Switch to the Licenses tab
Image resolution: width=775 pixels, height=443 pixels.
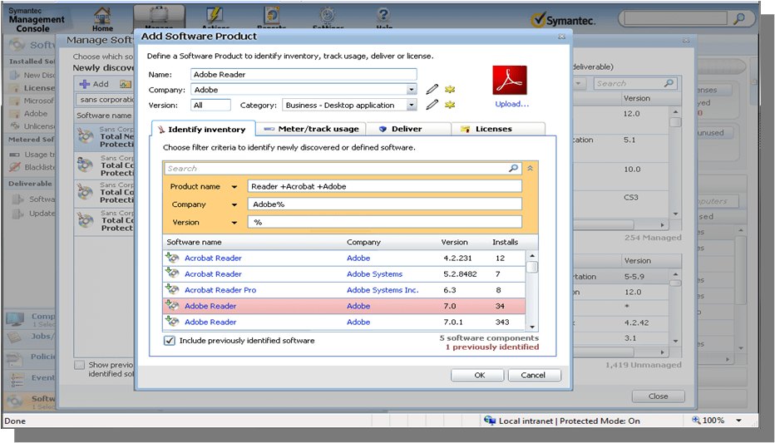[498, 129]
